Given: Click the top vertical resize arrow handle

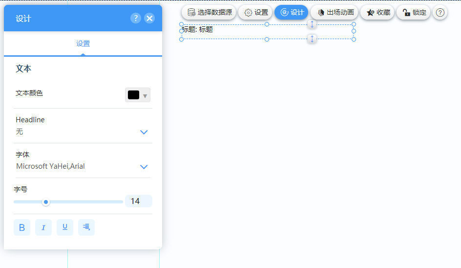Looking at the screenshot, I should (x=312, y=24).
